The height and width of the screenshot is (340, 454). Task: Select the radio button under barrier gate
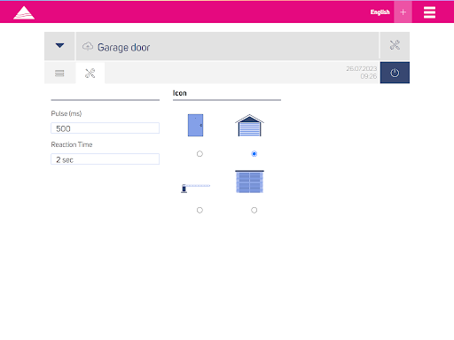pyautogui.click(x=200, y=210)
